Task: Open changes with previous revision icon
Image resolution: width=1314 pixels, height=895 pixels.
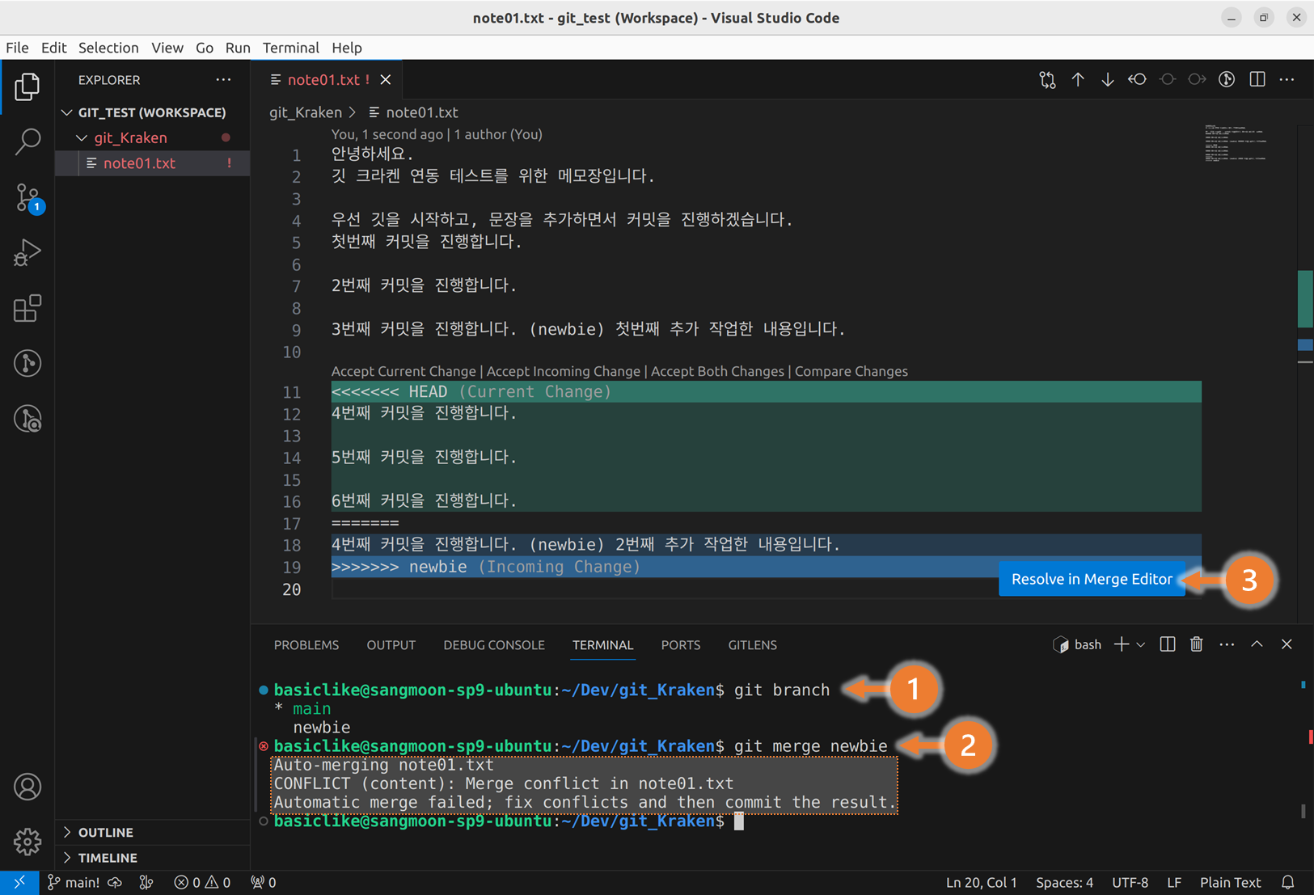Action: (x=1138, y=79)
